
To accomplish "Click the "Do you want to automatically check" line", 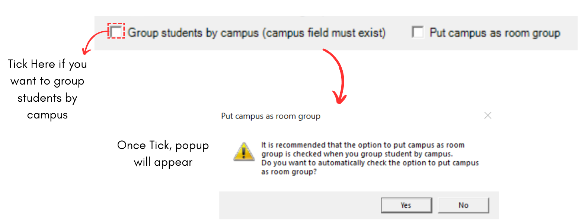I will pos(370,163).
